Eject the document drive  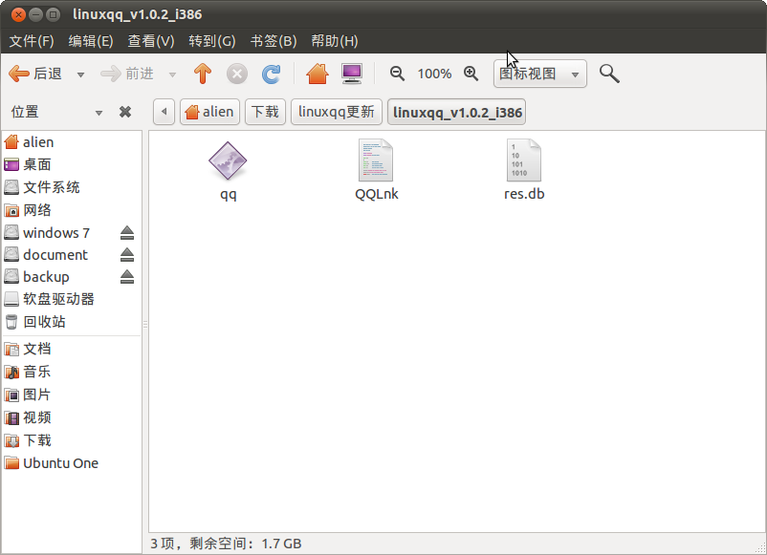tap(127, 255)
